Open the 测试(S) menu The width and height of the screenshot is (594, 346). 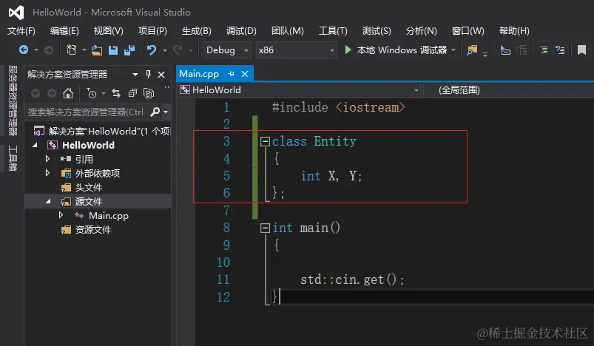point(377,30)
